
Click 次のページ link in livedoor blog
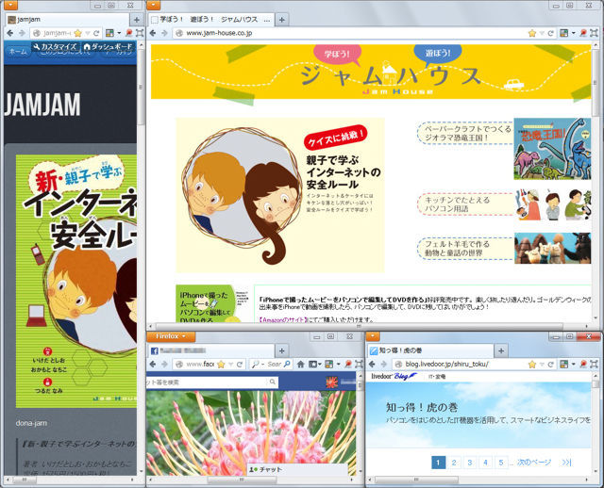(534, 463)
